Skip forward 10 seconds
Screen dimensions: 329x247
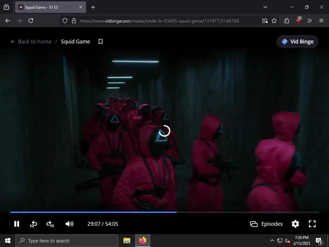click(x=50, y=224)
